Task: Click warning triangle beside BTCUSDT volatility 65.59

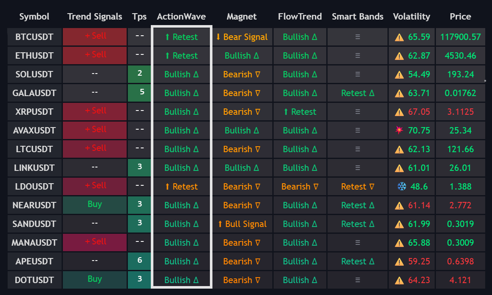Action: point(399,37)
